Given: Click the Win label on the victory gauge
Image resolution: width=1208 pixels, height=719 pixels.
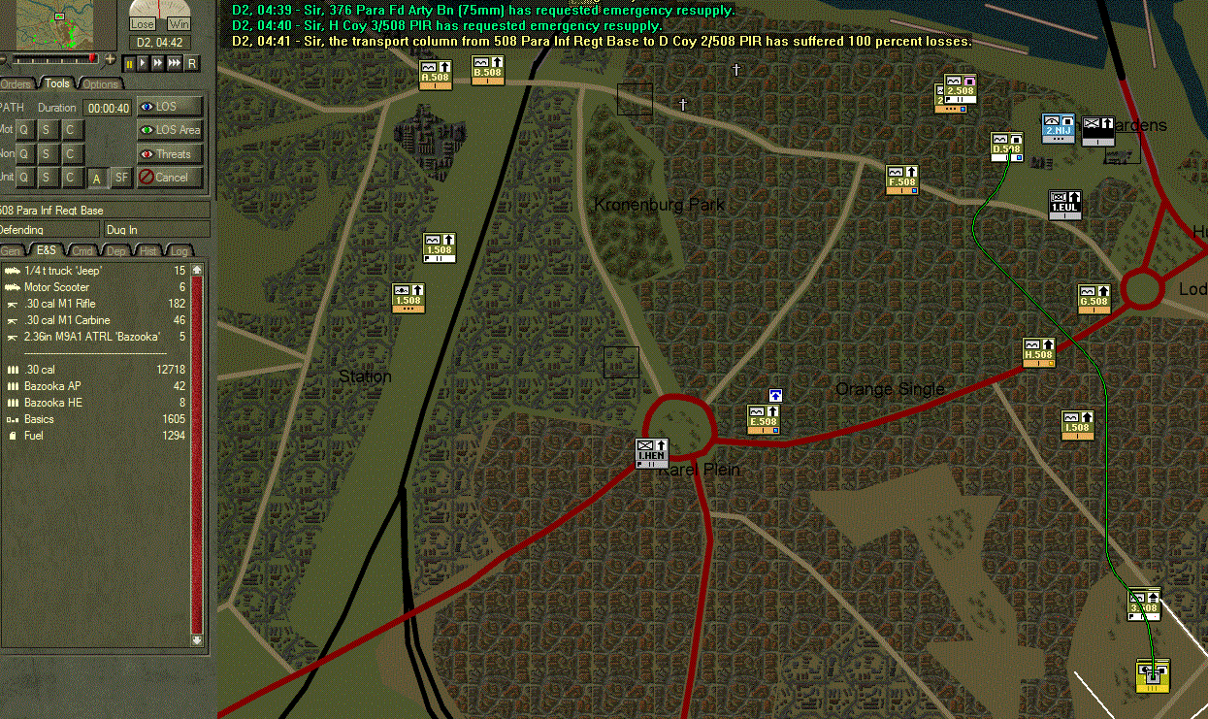Looking at the screenshot, I should point(179,23).
